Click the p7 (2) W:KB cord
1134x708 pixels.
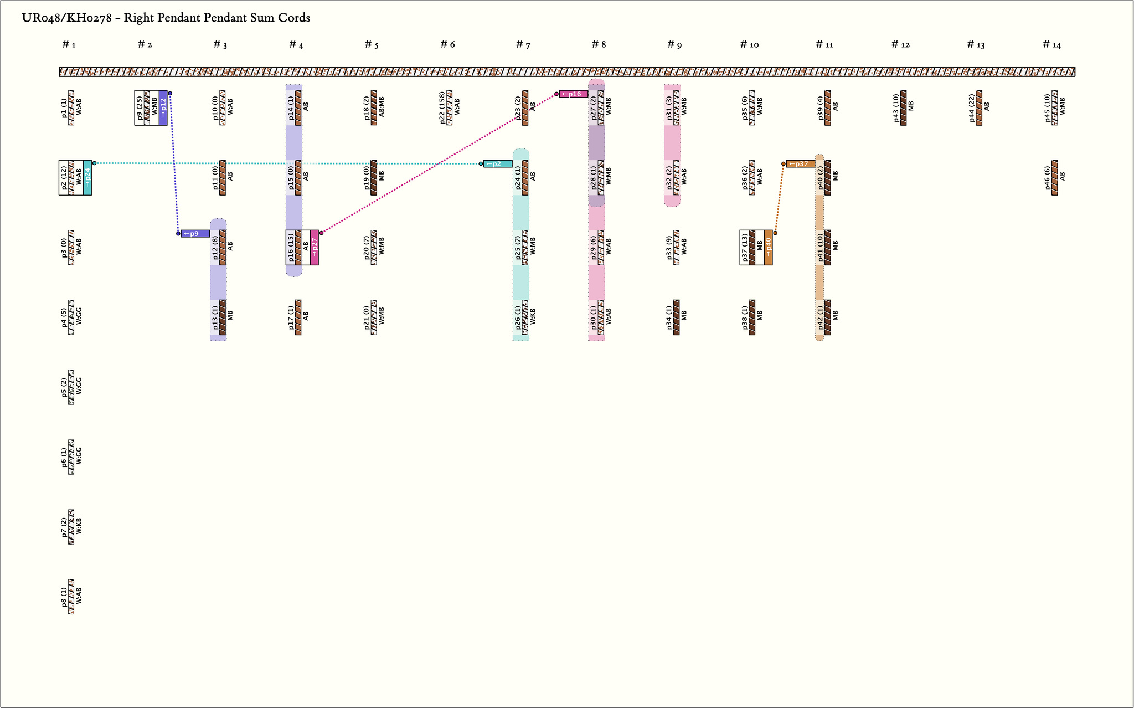tap(71, 526)
